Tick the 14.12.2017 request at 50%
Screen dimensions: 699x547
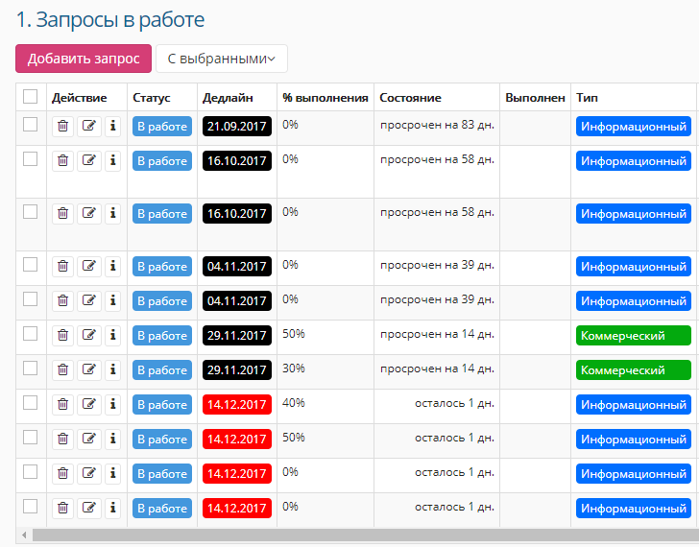[31, 437]
